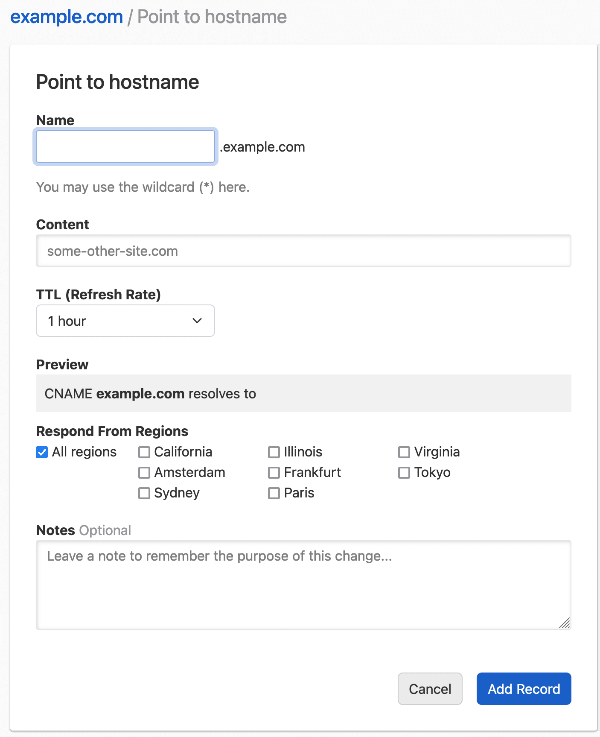Click inside the Notes textarea
The width and height of the screenshot is (600, 737).
303,585
